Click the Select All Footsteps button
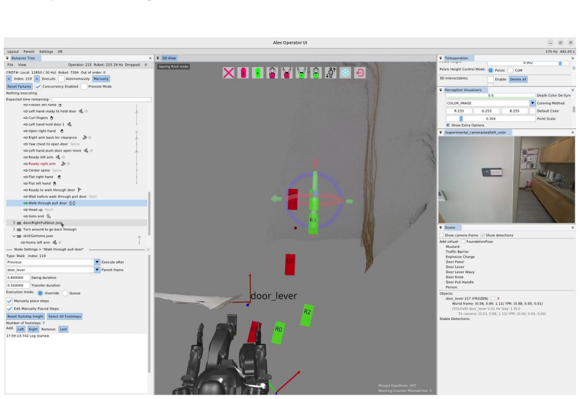 tap(65, 316)
